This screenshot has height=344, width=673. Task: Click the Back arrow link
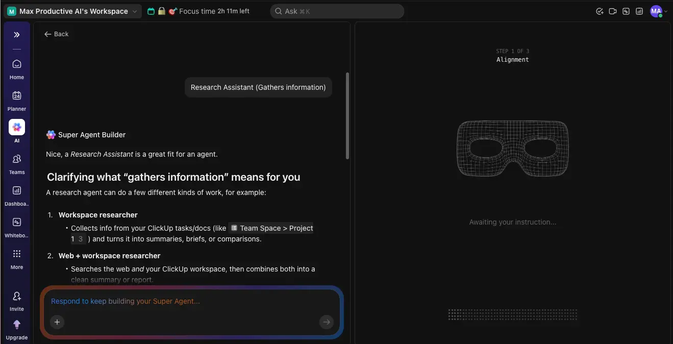point(56,34)
